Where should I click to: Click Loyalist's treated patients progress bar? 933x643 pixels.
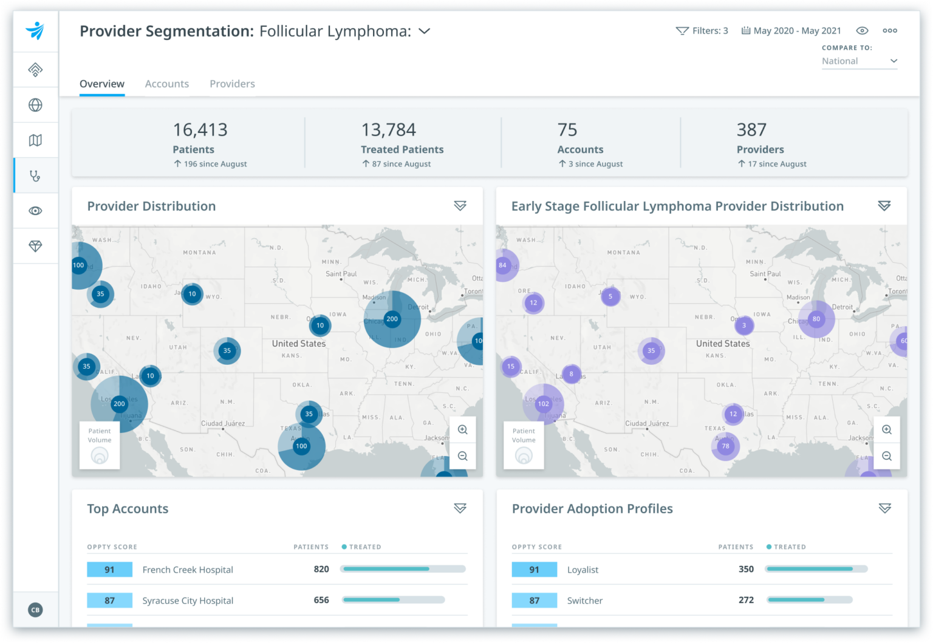point(816,570)
